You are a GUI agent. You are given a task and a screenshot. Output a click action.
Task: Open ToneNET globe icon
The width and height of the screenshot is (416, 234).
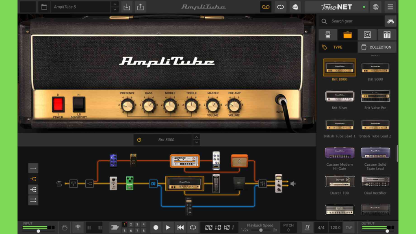[376, 7]
